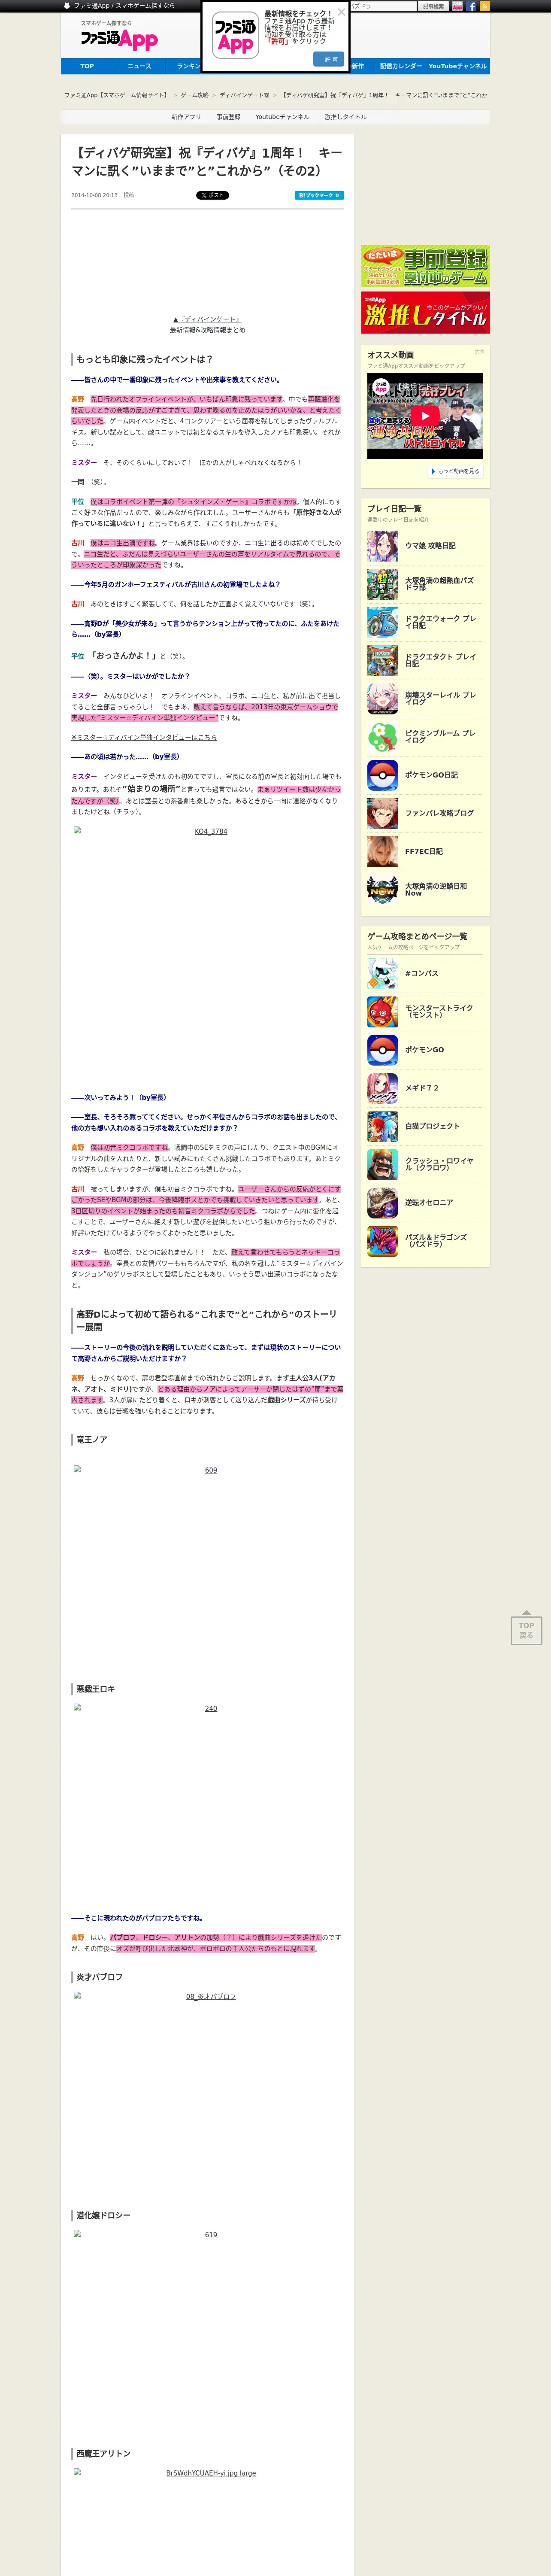Open the RSS feed icon in the header

click(485, 6)
